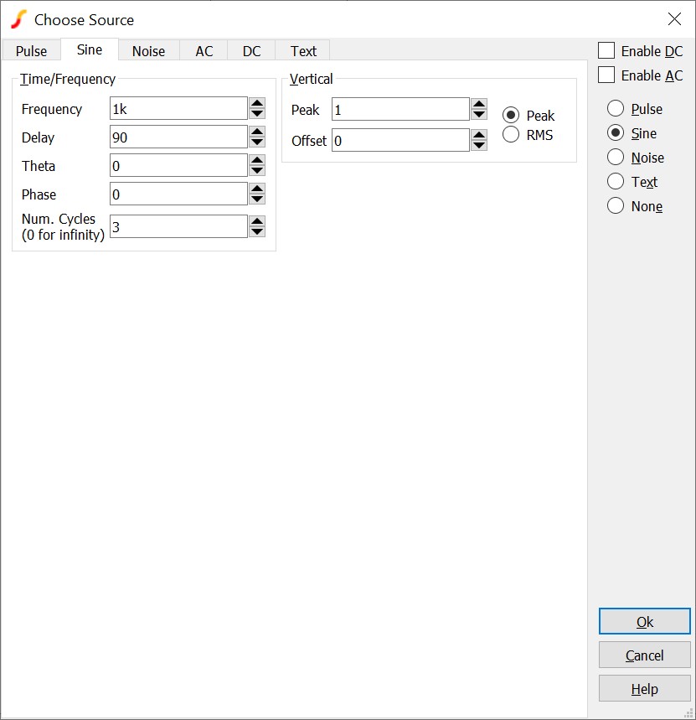This screenshot has height=720, width=696.
Task: Choose the Pulse source radio option
Action: (x=616, y=109)
